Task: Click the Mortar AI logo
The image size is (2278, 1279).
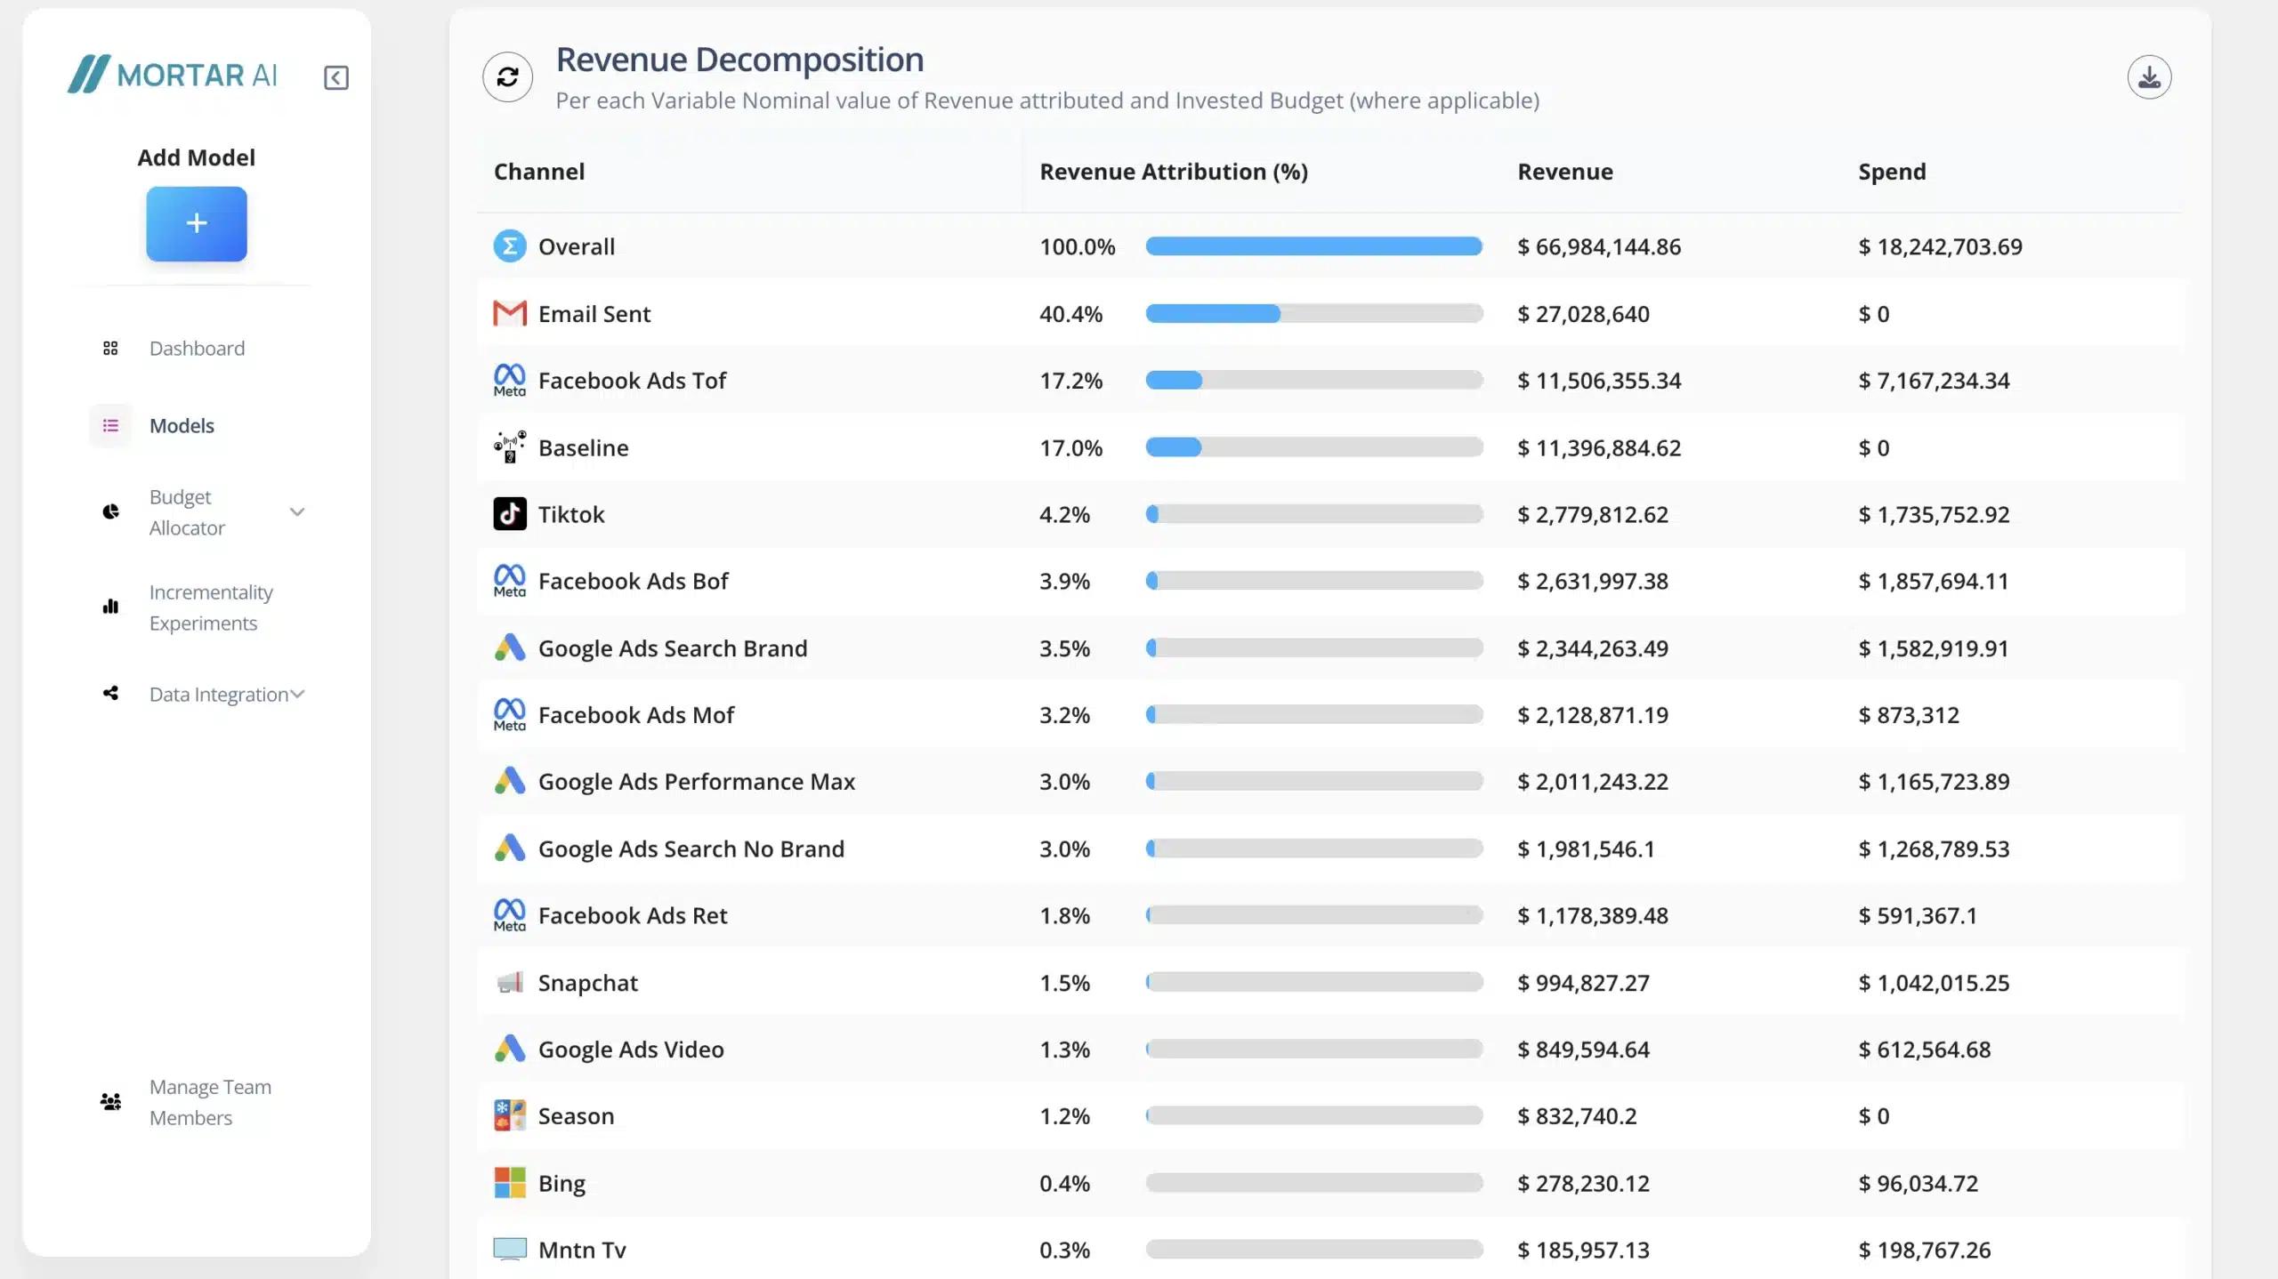Action: [x=174, y=75]
